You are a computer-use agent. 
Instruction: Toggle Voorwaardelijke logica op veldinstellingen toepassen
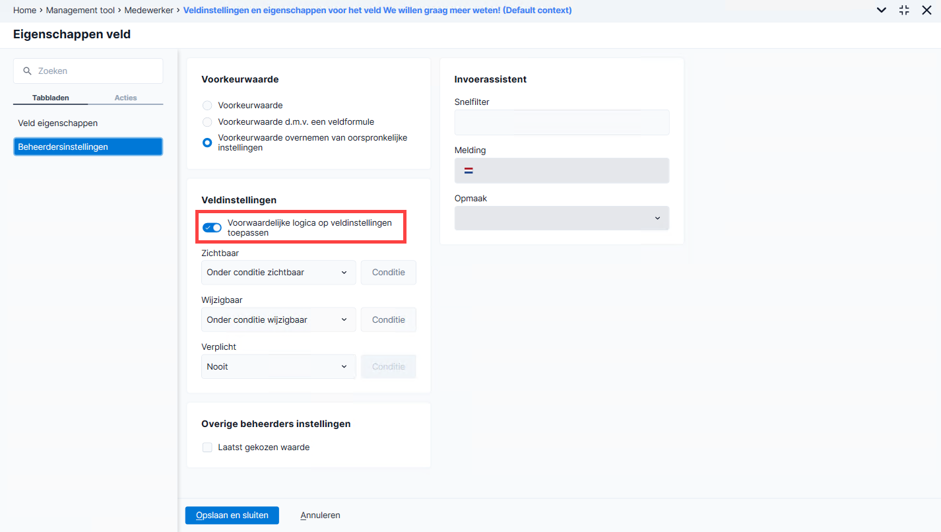point(212,228)
